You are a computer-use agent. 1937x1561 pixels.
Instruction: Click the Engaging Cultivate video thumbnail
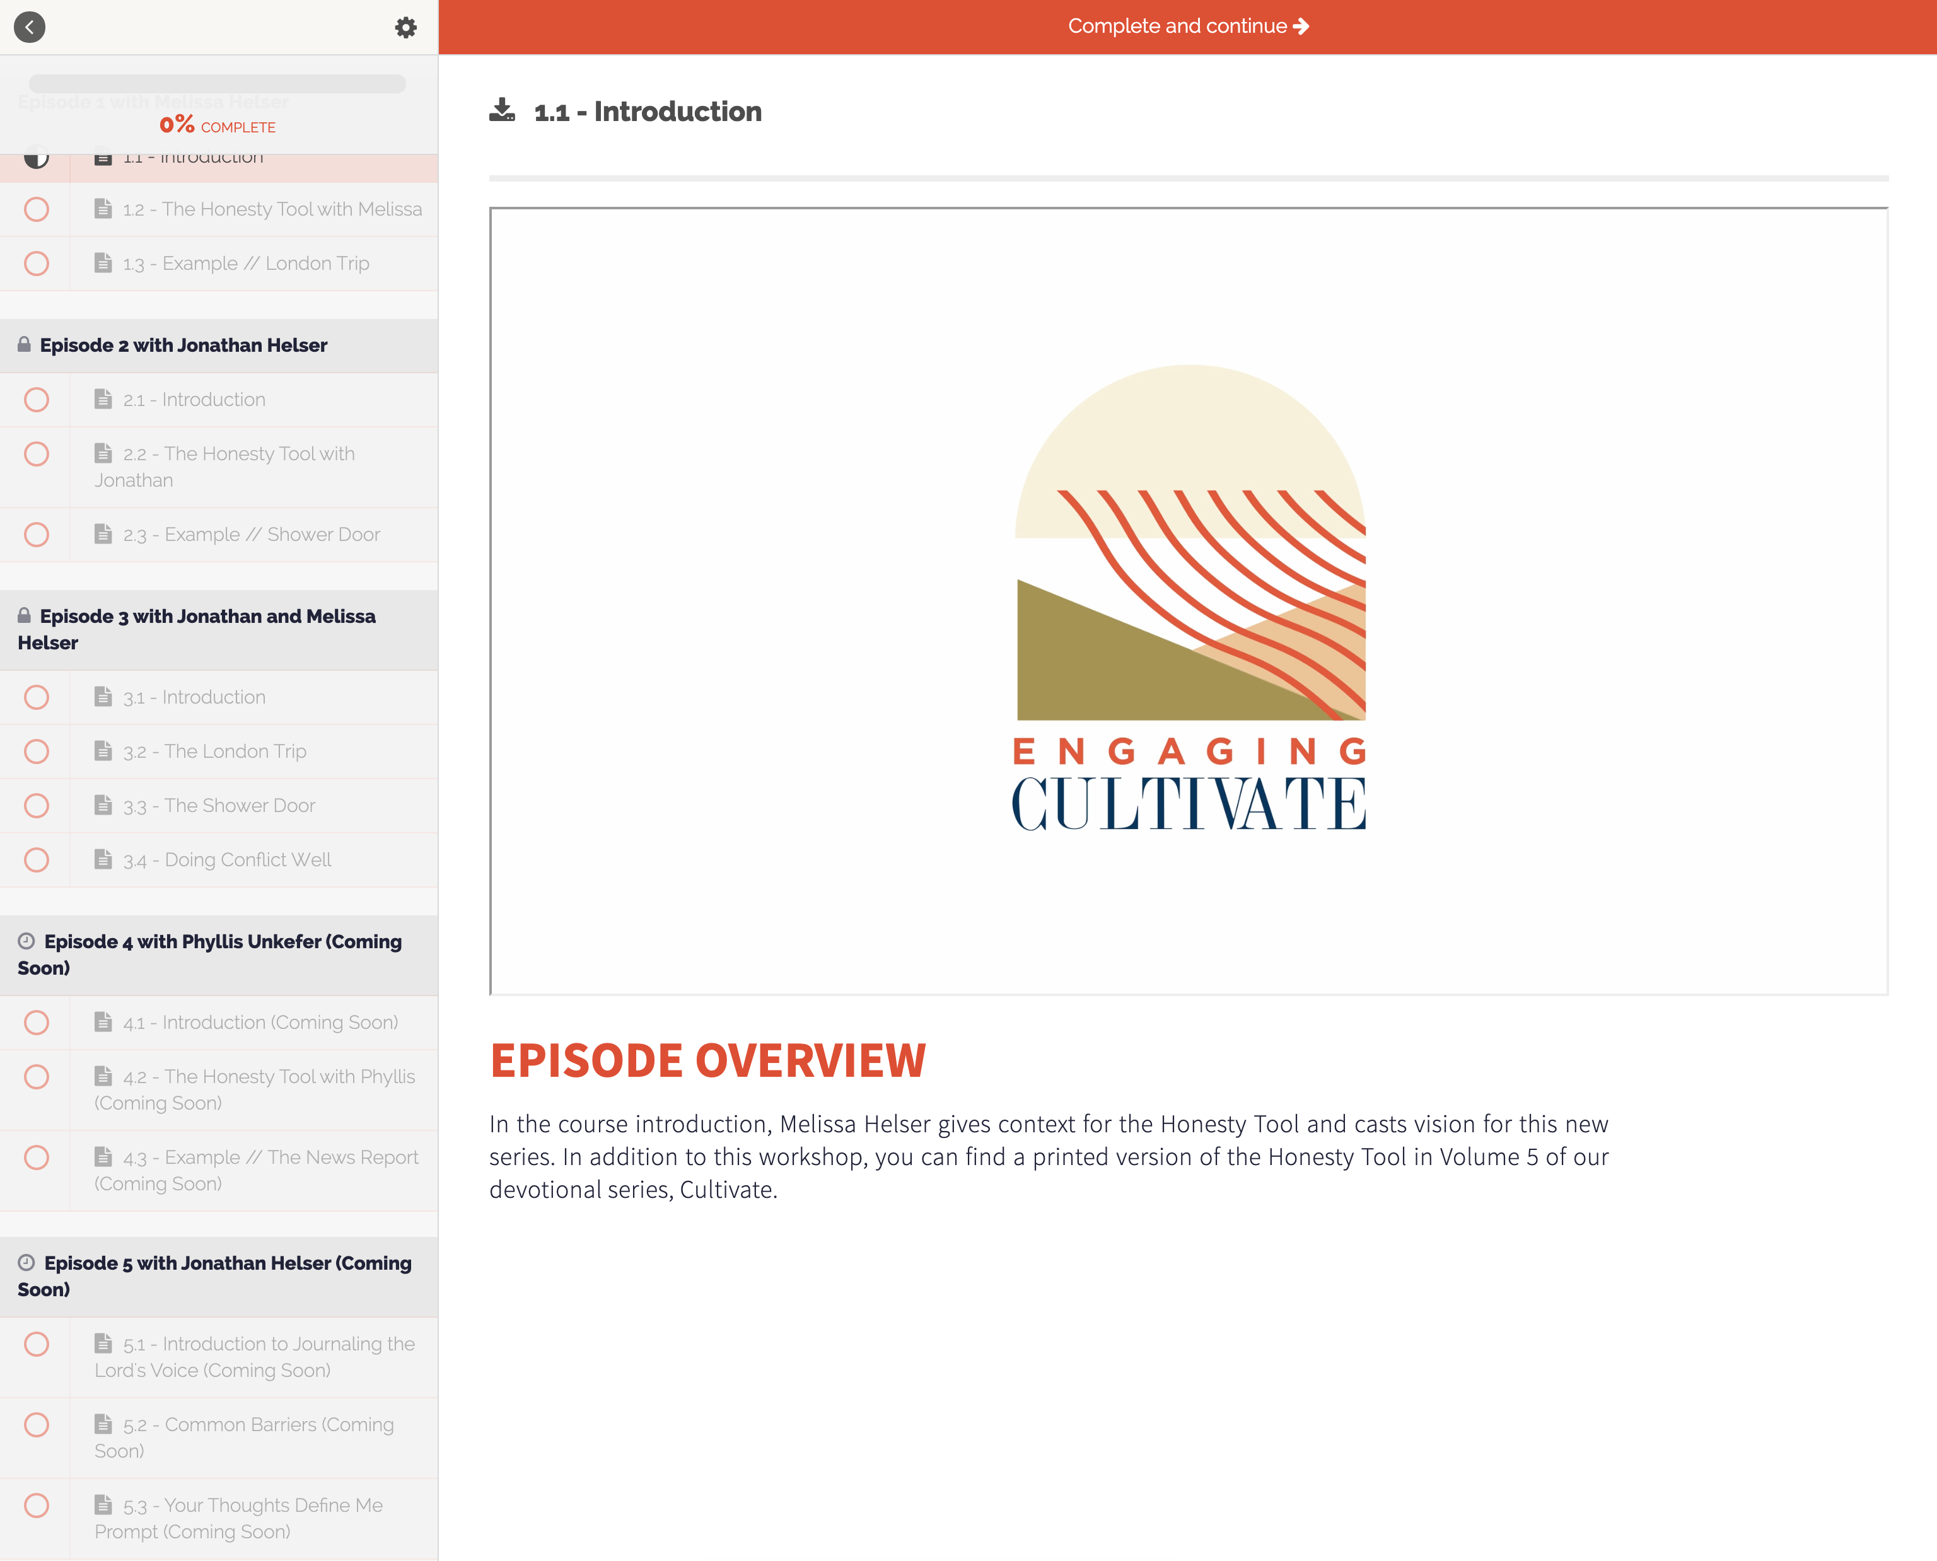1188,601
